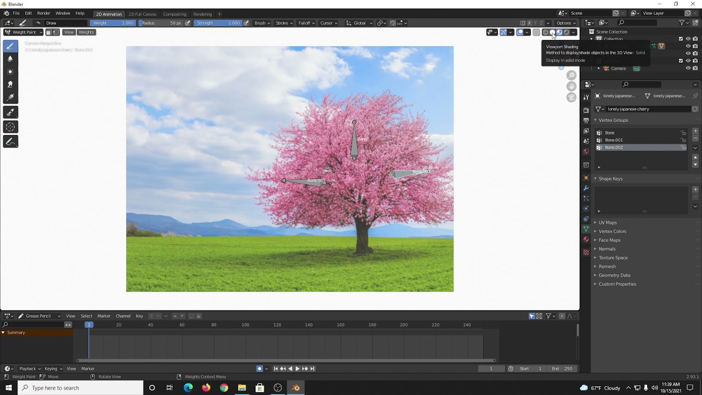Select the Smear weight paint tool
702x395 pixels.
point(10,84)
